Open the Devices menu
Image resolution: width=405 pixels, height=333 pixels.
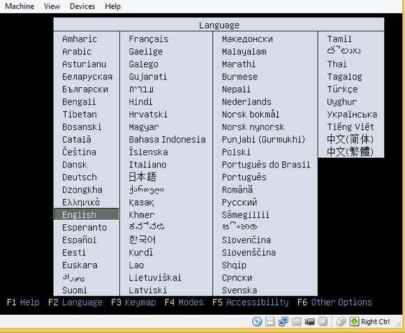[x=82, y=6]
